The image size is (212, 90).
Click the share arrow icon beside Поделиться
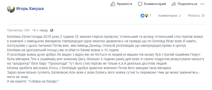tap(174, 4)
